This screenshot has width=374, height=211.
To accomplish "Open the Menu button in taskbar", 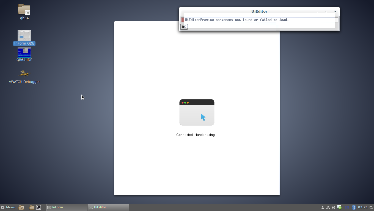I will 8,207.
